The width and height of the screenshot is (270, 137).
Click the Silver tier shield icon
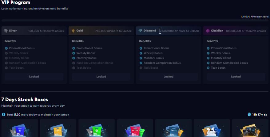pyautogui.click(x=6, y=31)
